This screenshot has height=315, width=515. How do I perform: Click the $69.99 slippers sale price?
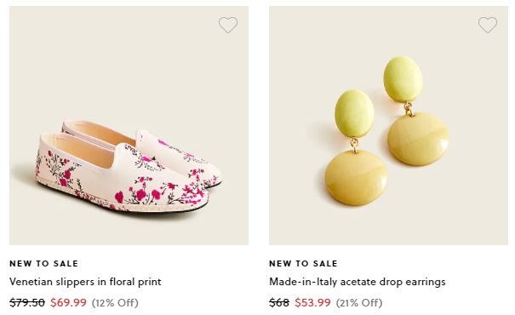(68, 302)
